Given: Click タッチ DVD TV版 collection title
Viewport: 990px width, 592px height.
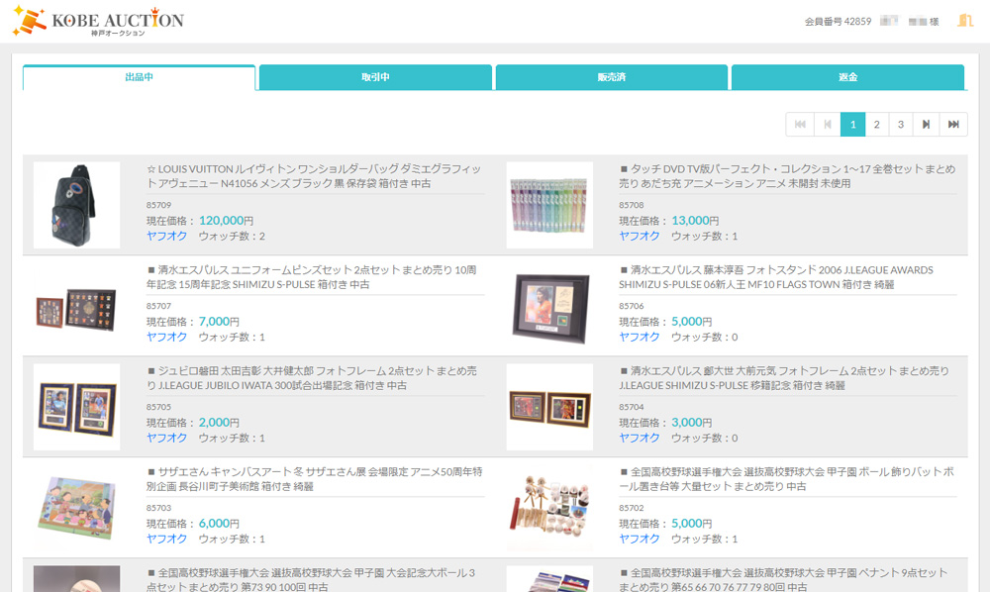Looking at the screenshot, I should pos(787,176).
